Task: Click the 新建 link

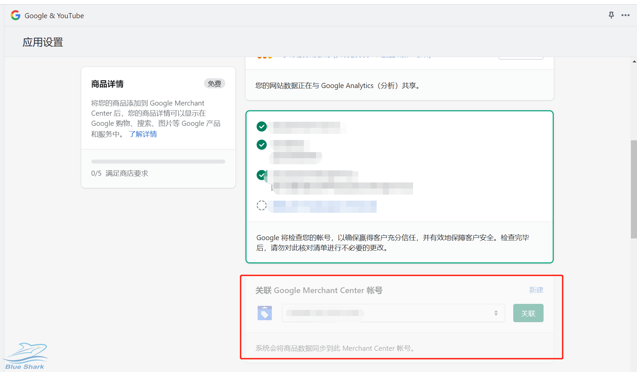Action: pyautogui.click(x=536, y=290)
